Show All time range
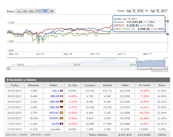 [x=52, y=11]
